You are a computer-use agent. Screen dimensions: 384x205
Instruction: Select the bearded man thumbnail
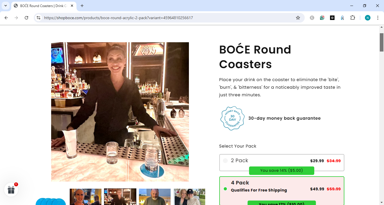[x=155, y=197]
